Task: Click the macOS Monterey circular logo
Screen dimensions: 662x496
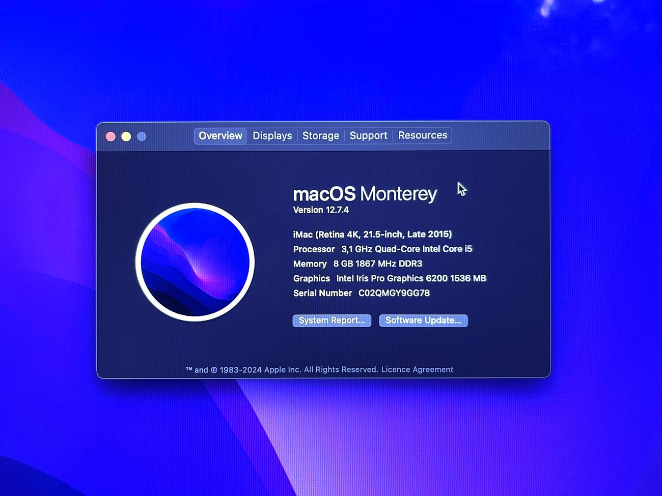Action: (x=195, y=262)
